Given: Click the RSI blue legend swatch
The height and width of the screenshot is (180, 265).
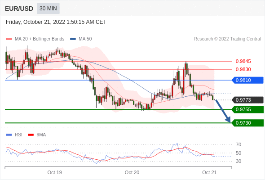Looking at the screenshot, I should [9, 135].
